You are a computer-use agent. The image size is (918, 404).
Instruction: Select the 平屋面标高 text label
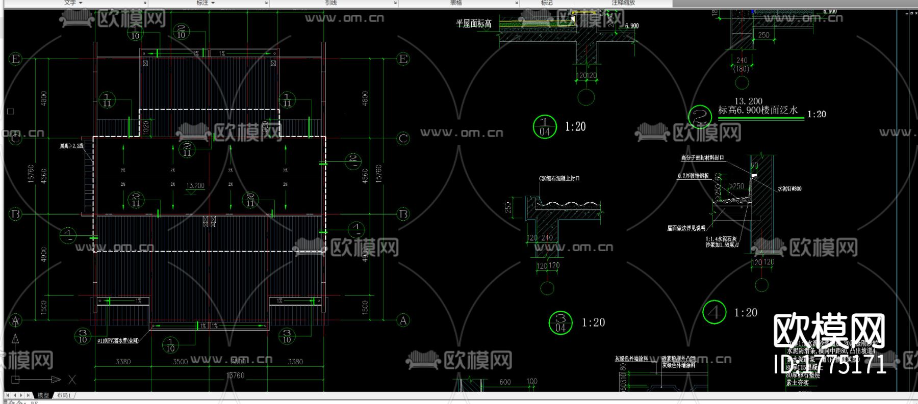pos(474,24)
